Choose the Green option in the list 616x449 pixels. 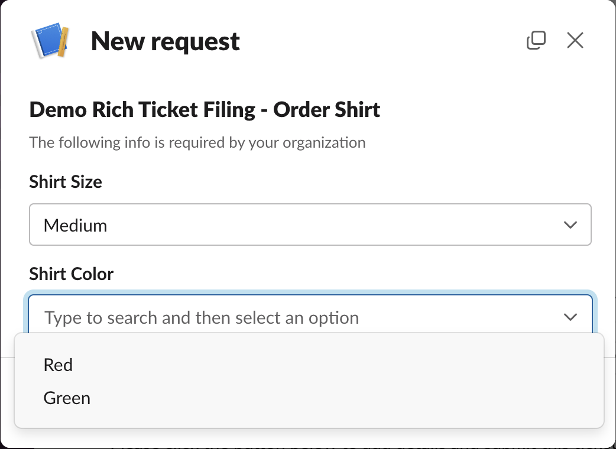click(x=66, y=398)
